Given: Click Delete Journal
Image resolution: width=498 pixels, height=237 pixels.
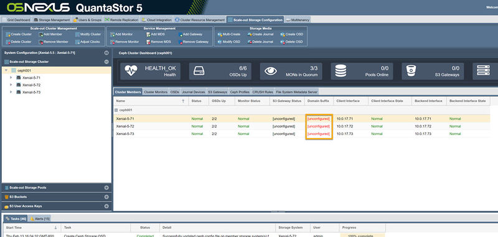Looking at the screenshot, I should (260, 42).
